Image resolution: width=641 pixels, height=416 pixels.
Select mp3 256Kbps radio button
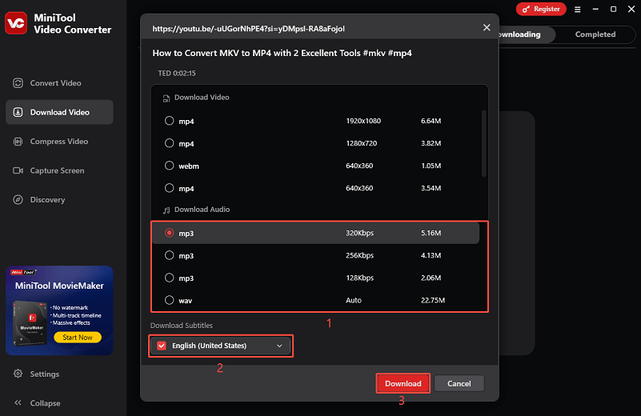pos(169,255)
